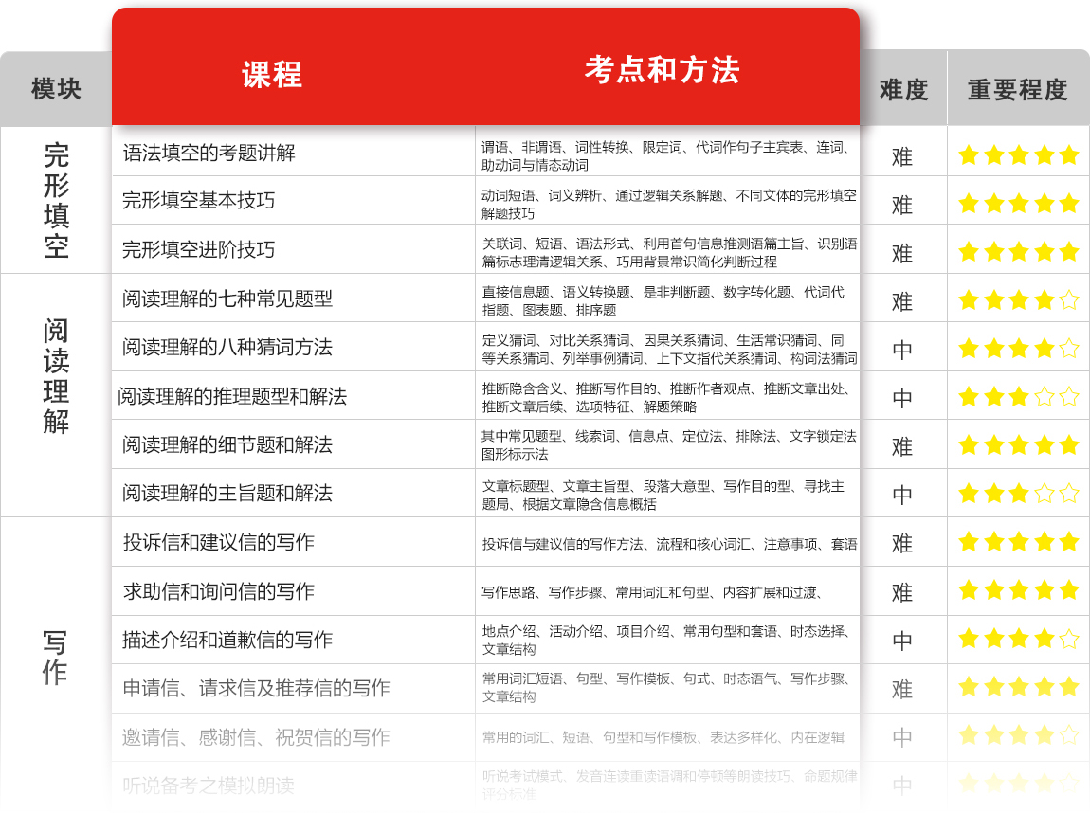
Task: Open the course 投诉信和建议信的写作
Action: point(219,542)
